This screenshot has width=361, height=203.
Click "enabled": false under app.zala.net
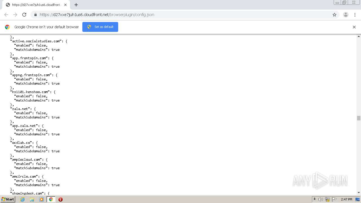click(31, 130)
